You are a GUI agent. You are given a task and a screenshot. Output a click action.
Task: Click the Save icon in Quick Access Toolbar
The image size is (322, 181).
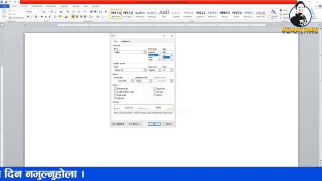click(6, 2)
